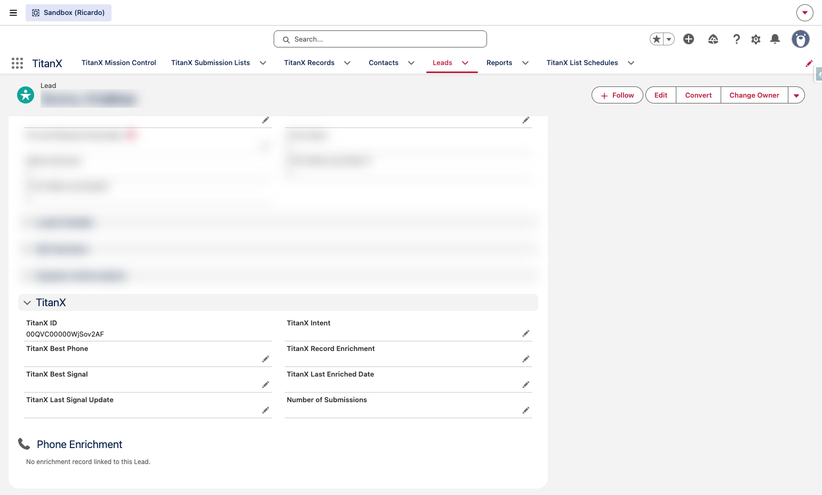Click the Edit button

click(661, 95)
